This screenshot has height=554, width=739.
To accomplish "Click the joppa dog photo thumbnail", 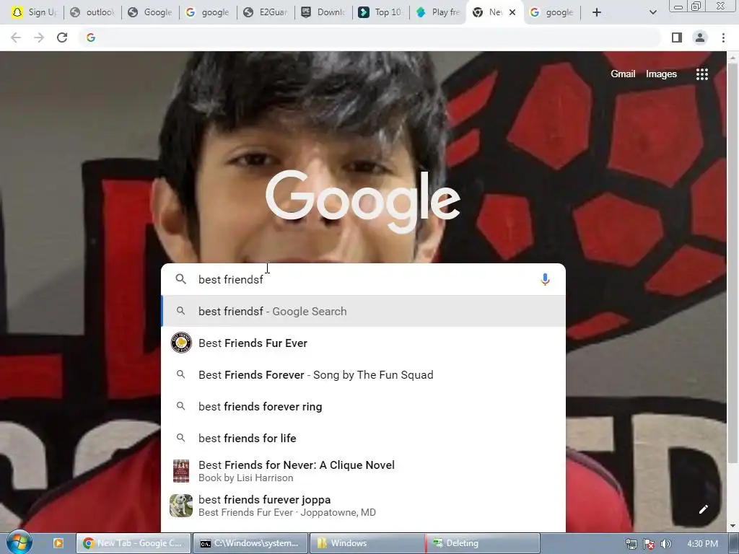I will [181, 506].
